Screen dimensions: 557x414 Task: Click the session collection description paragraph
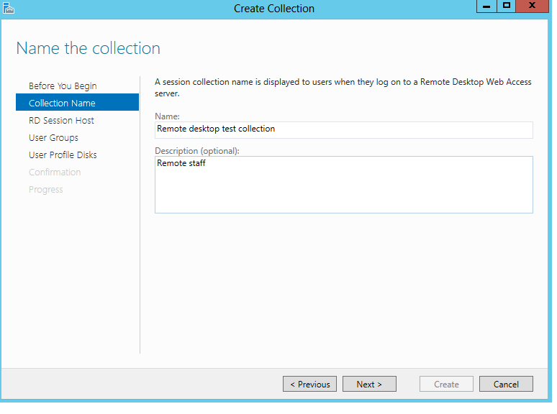(343, 88)
